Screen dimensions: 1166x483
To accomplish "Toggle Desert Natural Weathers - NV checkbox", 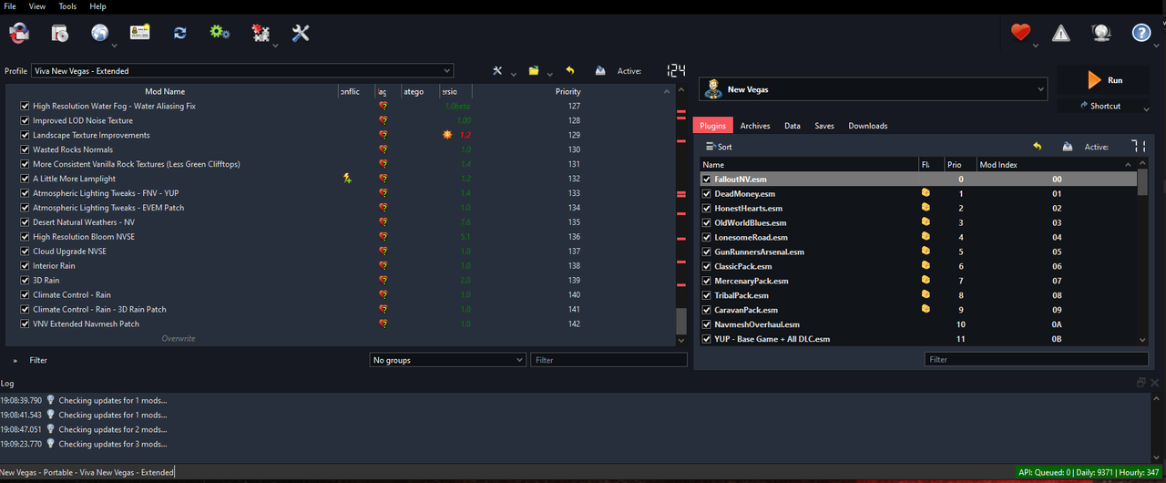I will pos(26,222).
